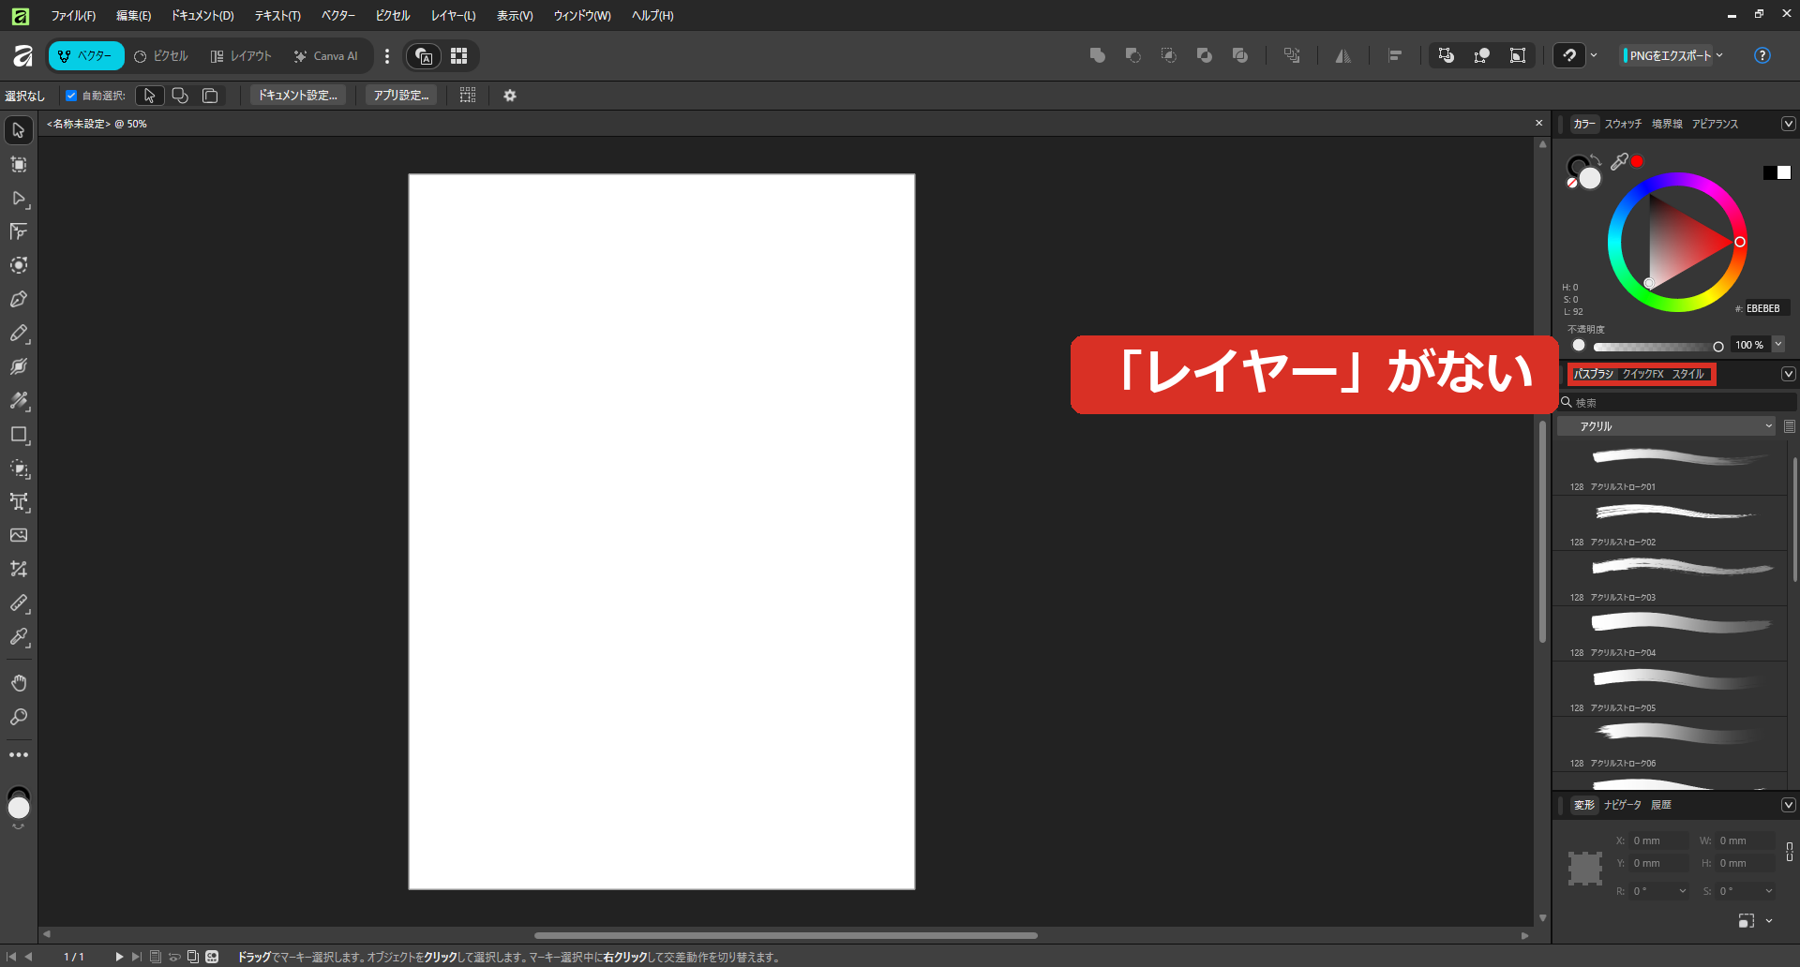Toggle the frame lock button in top toolbar
The width and height of the screenshot is (1800, 967).
[x=1518, y=56]
